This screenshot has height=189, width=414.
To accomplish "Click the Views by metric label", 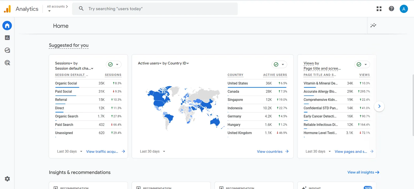I will [311, 63].
